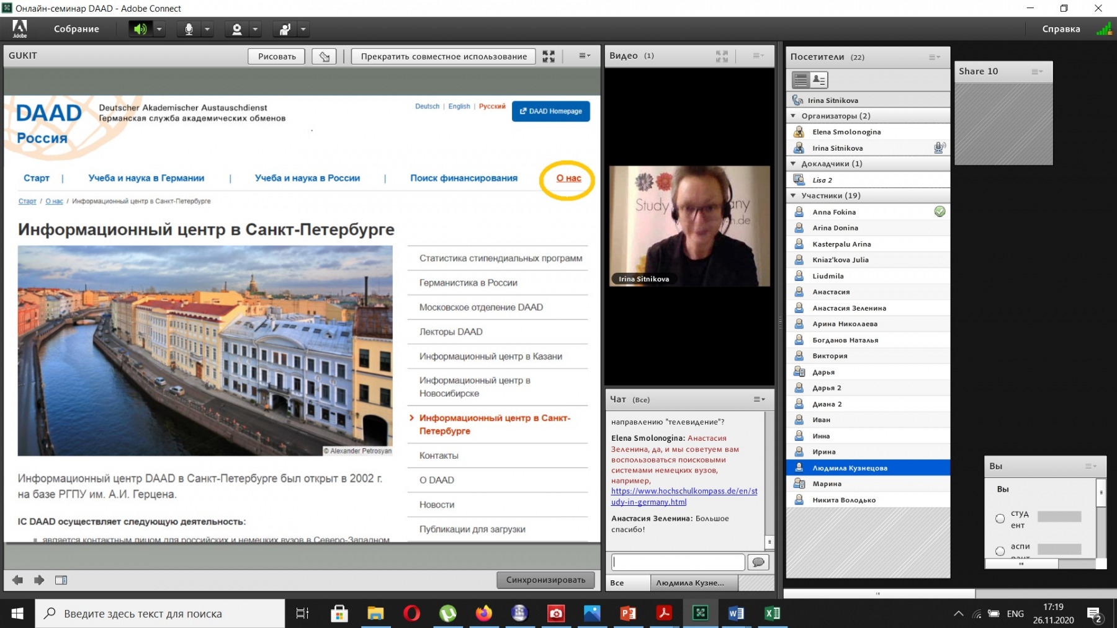Open the Справка menu
Screen dimensions: 1117x628
pyautogui.click(x=1061, y=29)
